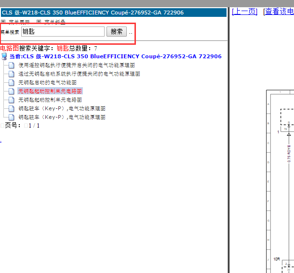Open the red highlighted 无钥匙起动控制单元电路图
This screenshot has height=273, width=294.
[x=50, y=91]
